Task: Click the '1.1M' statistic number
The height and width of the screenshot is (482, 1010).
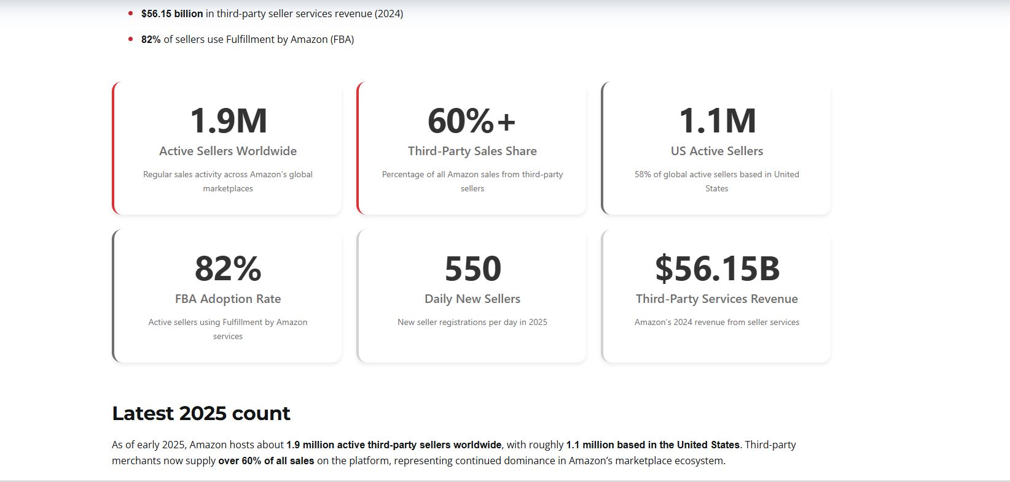Action: (x=717, y=121)
